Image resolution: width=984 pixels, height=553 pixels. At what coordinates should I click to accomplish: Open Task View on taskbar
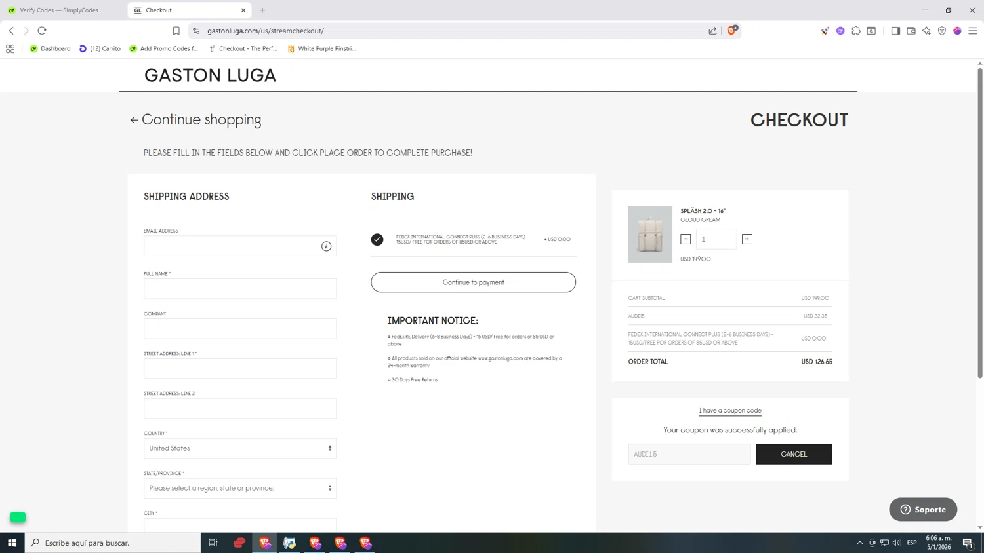tap(213, 543)
